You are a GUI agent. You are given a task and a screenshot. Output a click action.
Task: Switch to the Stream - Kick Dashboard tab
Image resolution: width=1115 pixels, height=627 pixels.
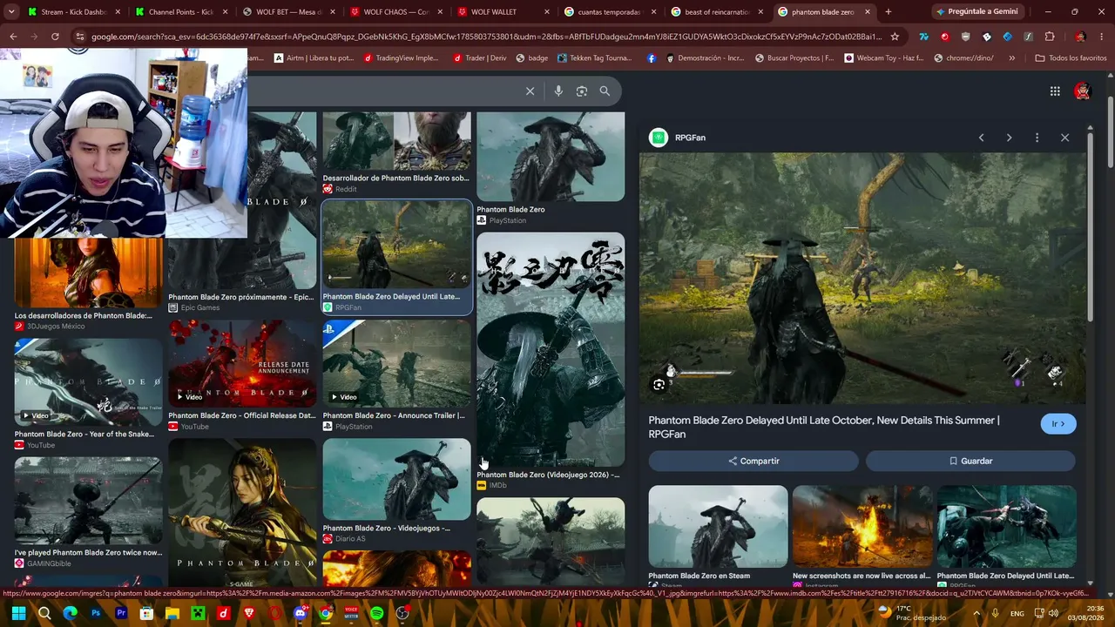[74, 12]
